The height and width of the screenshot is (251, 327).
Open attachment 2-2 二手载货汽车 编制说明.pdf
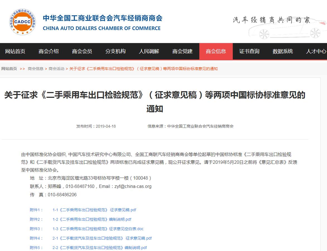pos(100,248)
